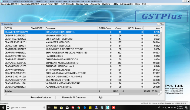Click the GSTIN column header
The image size is (190, 110).
tap(17, 28)
